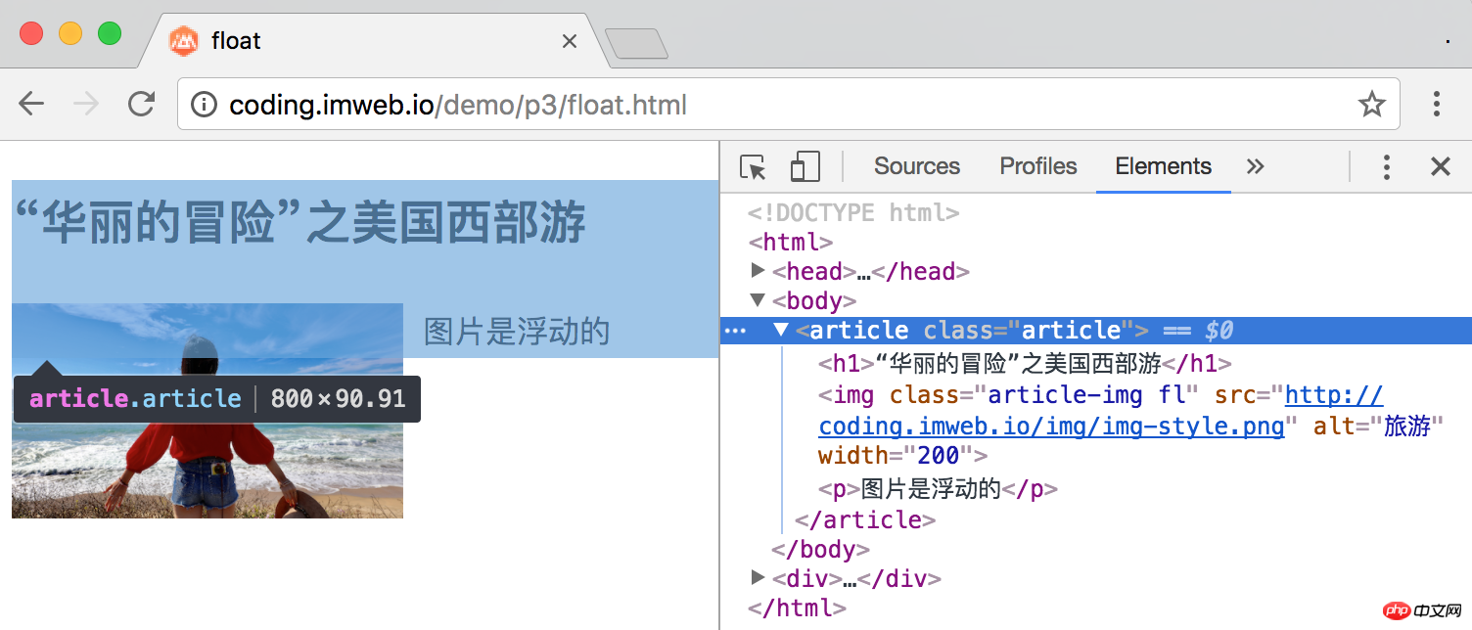Click the page heading 华丽的冒险
The width and height of the screenshot is (1472, 630).
300,222
